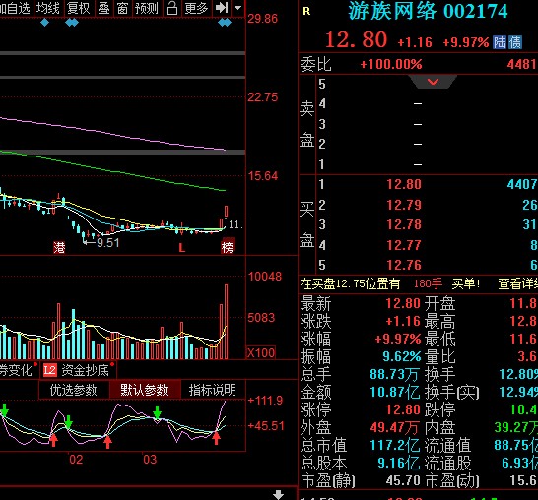Click buy level 3 price 12.78
Viewport: 538px width, 500px height.
click(x=404, y=224)
